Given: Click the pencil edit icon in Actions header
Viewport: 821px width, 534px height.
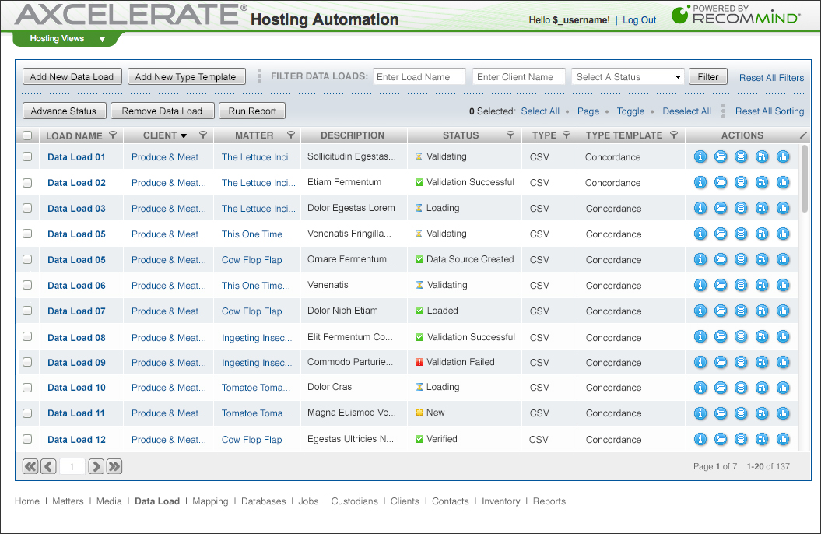Looking at the screenshot, I should pyautogui.click(x=803, y=135).
